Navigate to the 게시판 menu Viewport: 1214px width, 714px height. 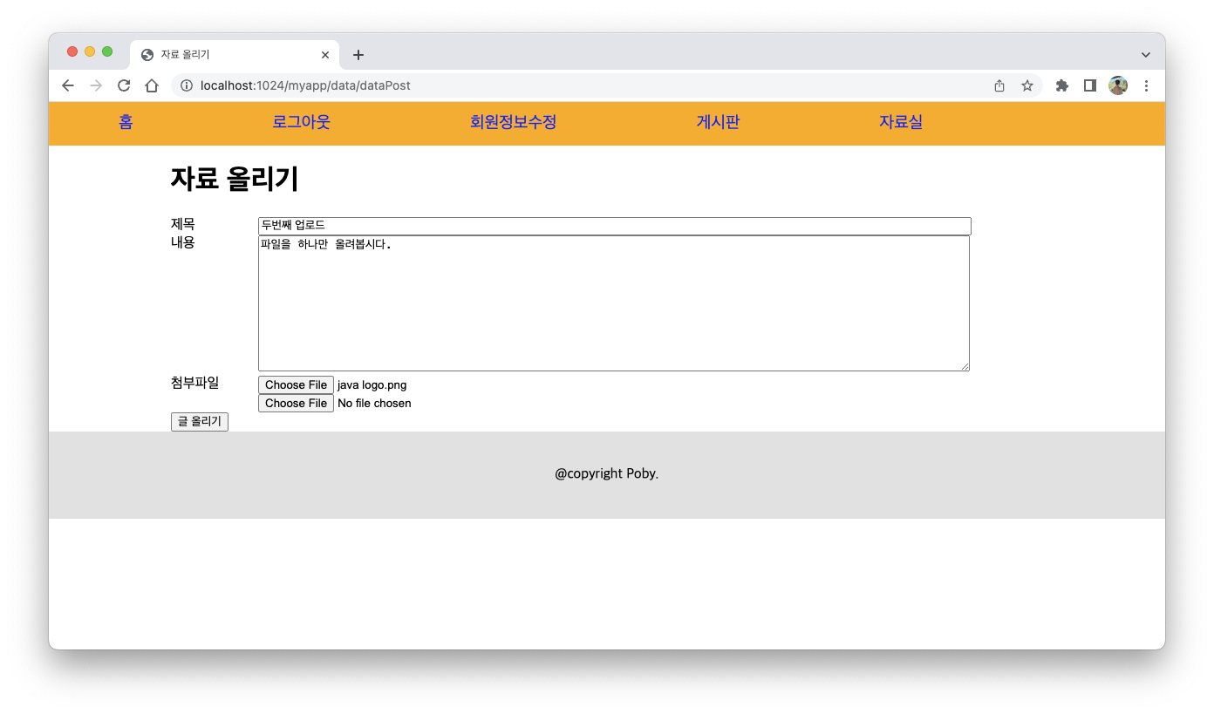[x=718, y=122]
